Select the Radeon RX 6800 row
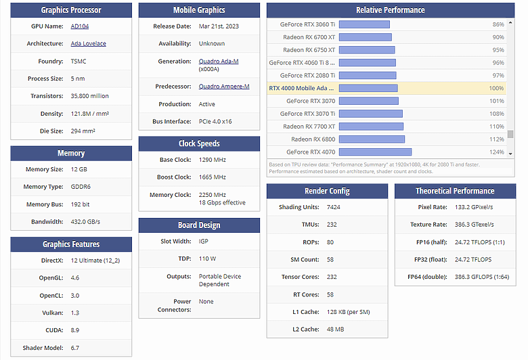The width and height of the screenshot is (528, 360). pos(387,139)
